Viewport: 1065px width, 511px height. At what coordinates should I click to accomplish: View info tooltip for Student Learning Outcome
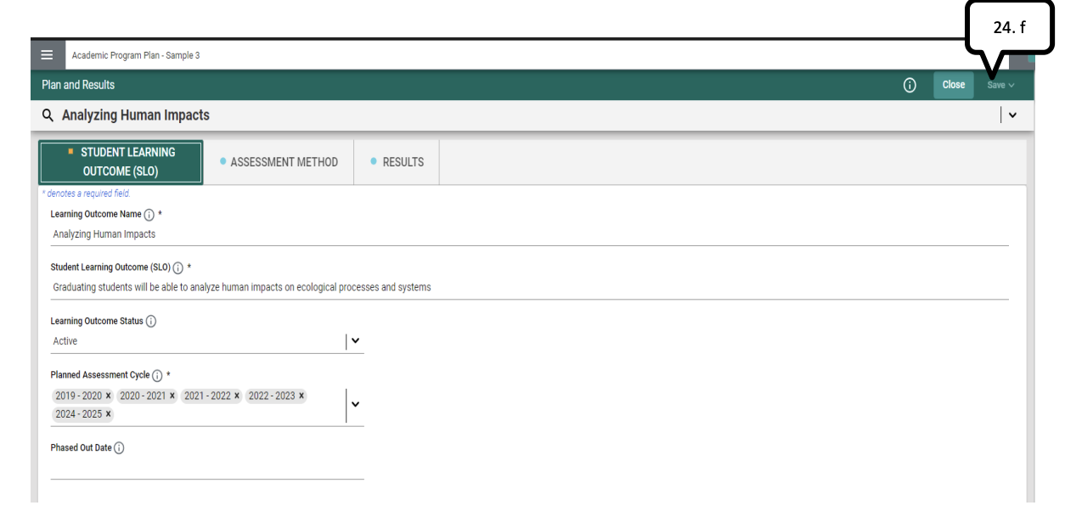click(x=177, y=267)
